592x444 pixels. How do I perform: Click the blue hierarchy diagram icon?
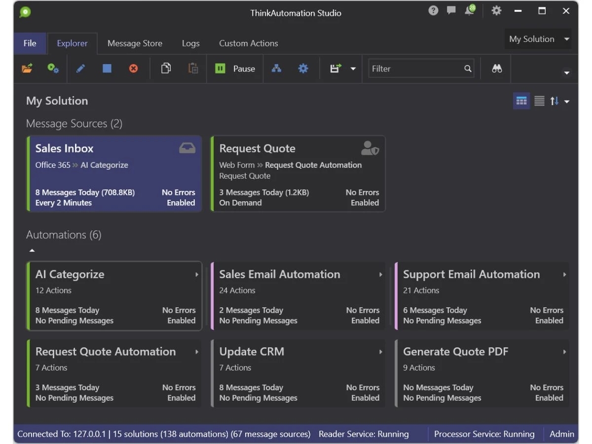tap(276, 69)
